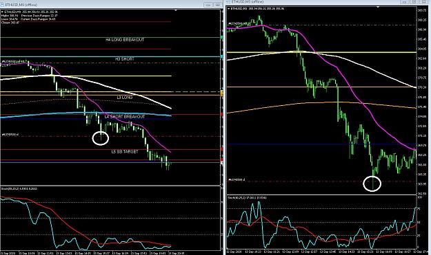
Task: Click the H4 LONG BREAKOUT level label
Action: click(x=125, y=40)
